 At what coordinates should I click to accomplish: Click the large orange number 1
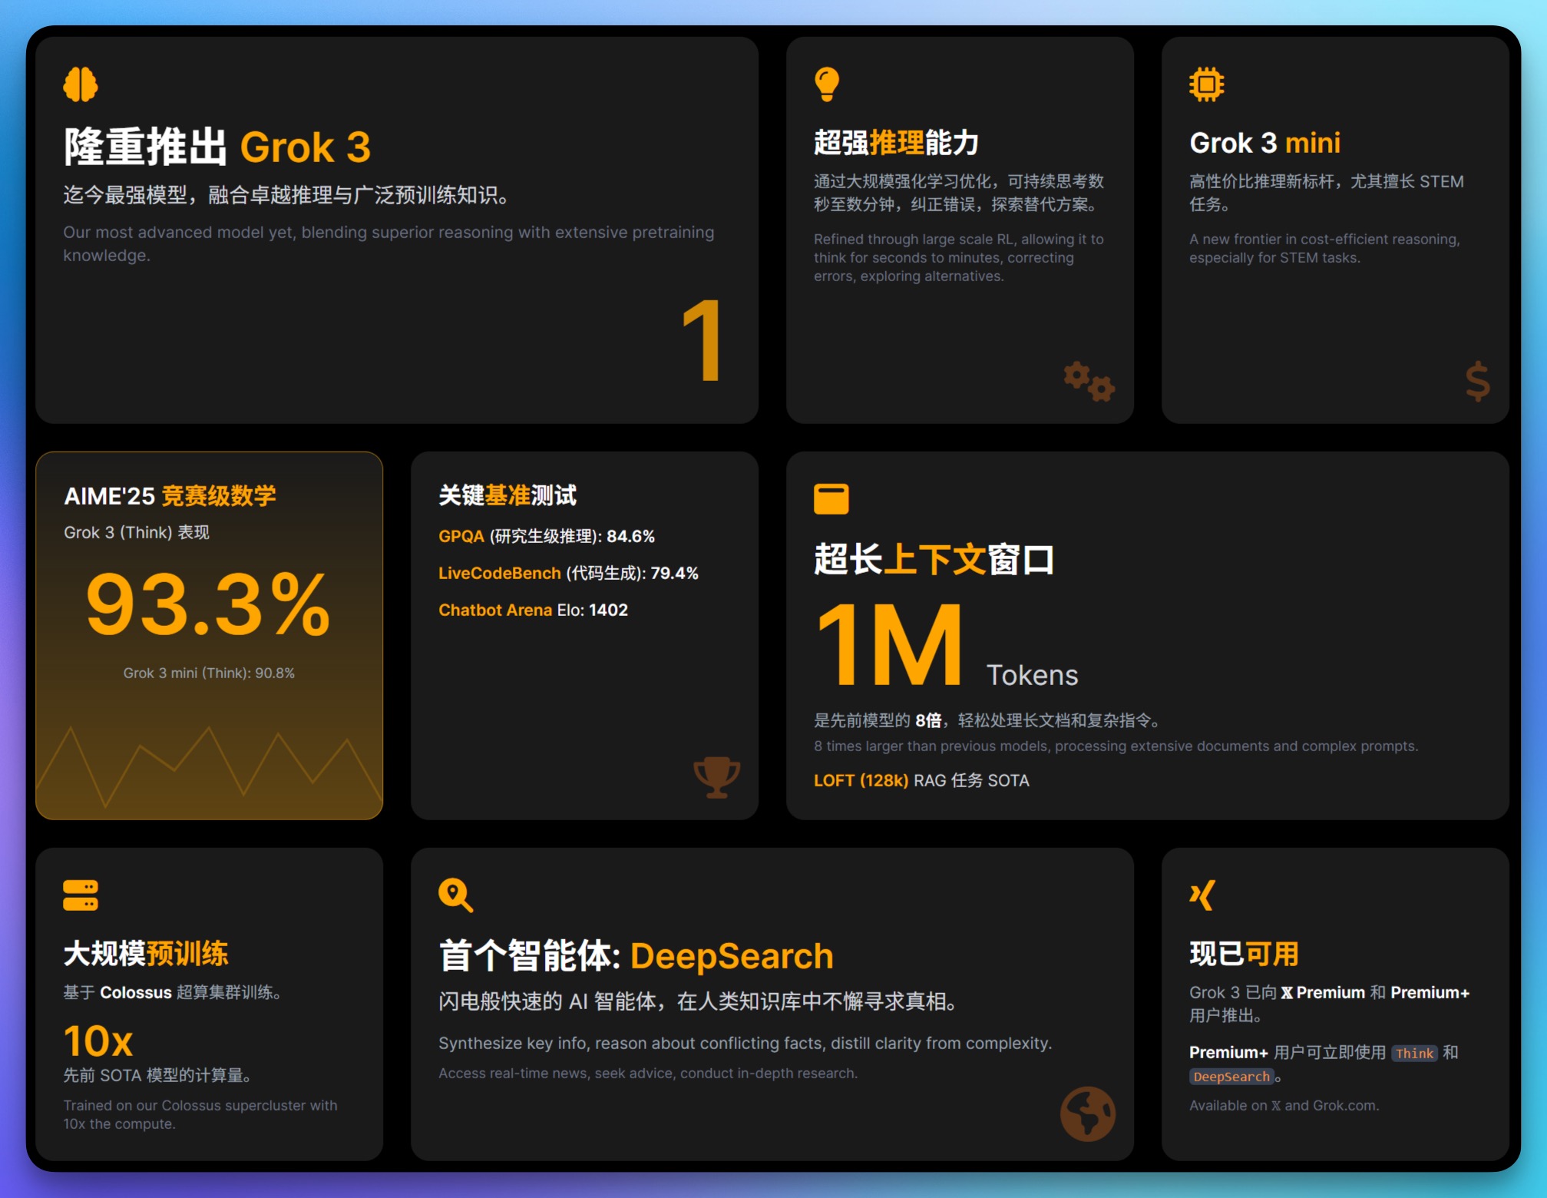(x=702, y=340)
